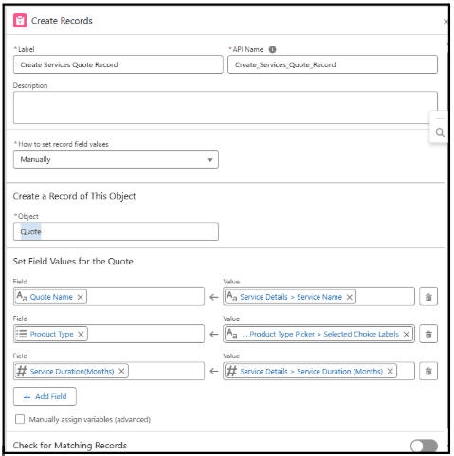Click the Manually dropdown arrow
The height and width of the screenshot is (456, 454).
point(209,160)
